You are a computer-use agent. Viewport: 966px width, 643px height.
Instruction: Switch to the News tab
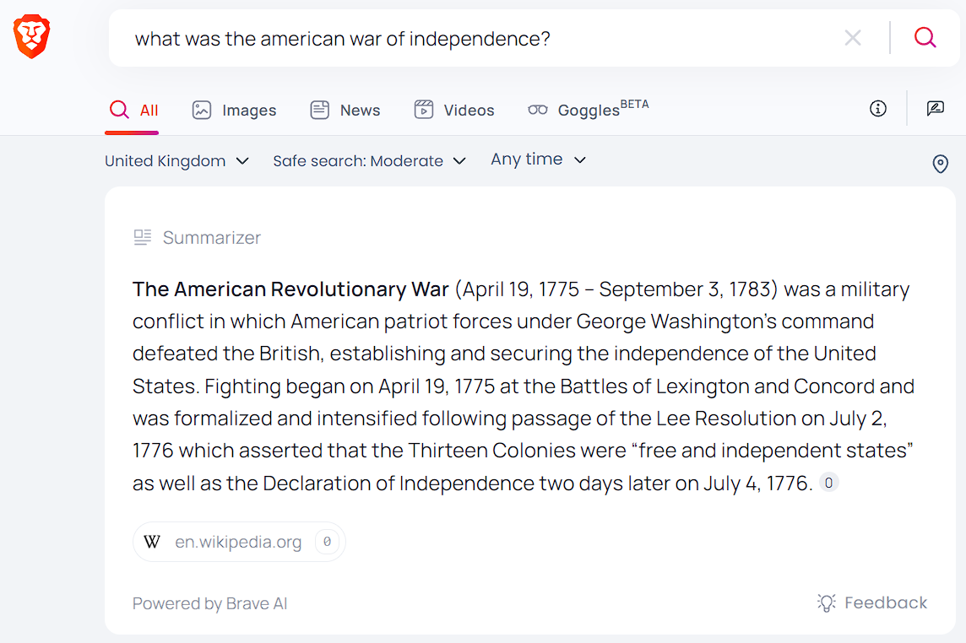(x=345, y=111)
